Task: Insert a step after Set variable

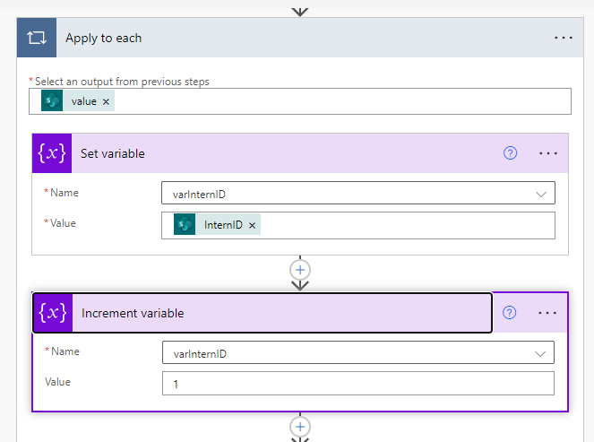Action: tap(300, 270)
